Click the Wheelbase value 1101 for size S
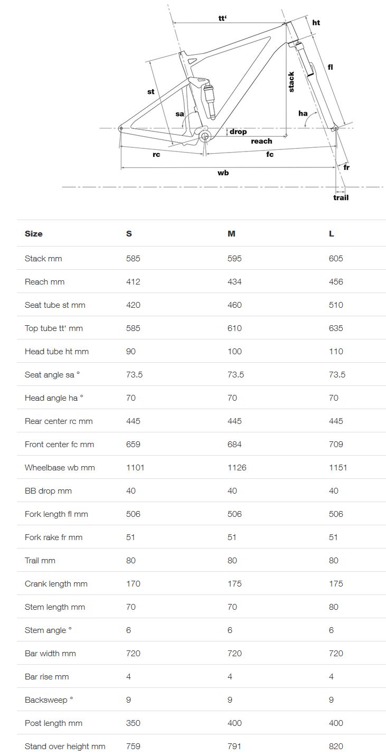Image resolution: width=386 pixels, height=756 pixels. 135,467
